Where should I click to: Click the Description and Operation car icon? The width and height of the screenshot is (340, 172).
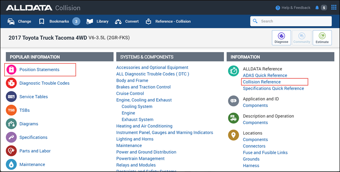234,118
